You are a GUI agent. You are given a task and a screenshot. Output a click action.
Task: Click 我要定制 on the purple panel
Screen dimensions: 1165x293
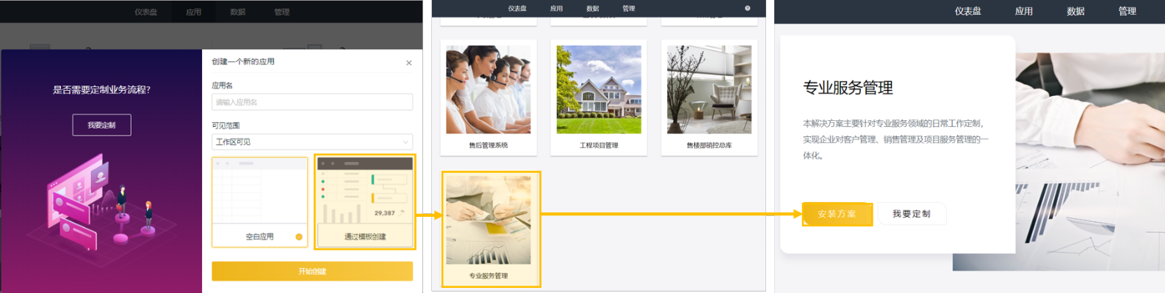pyautogui.click(x=101, y=125)
